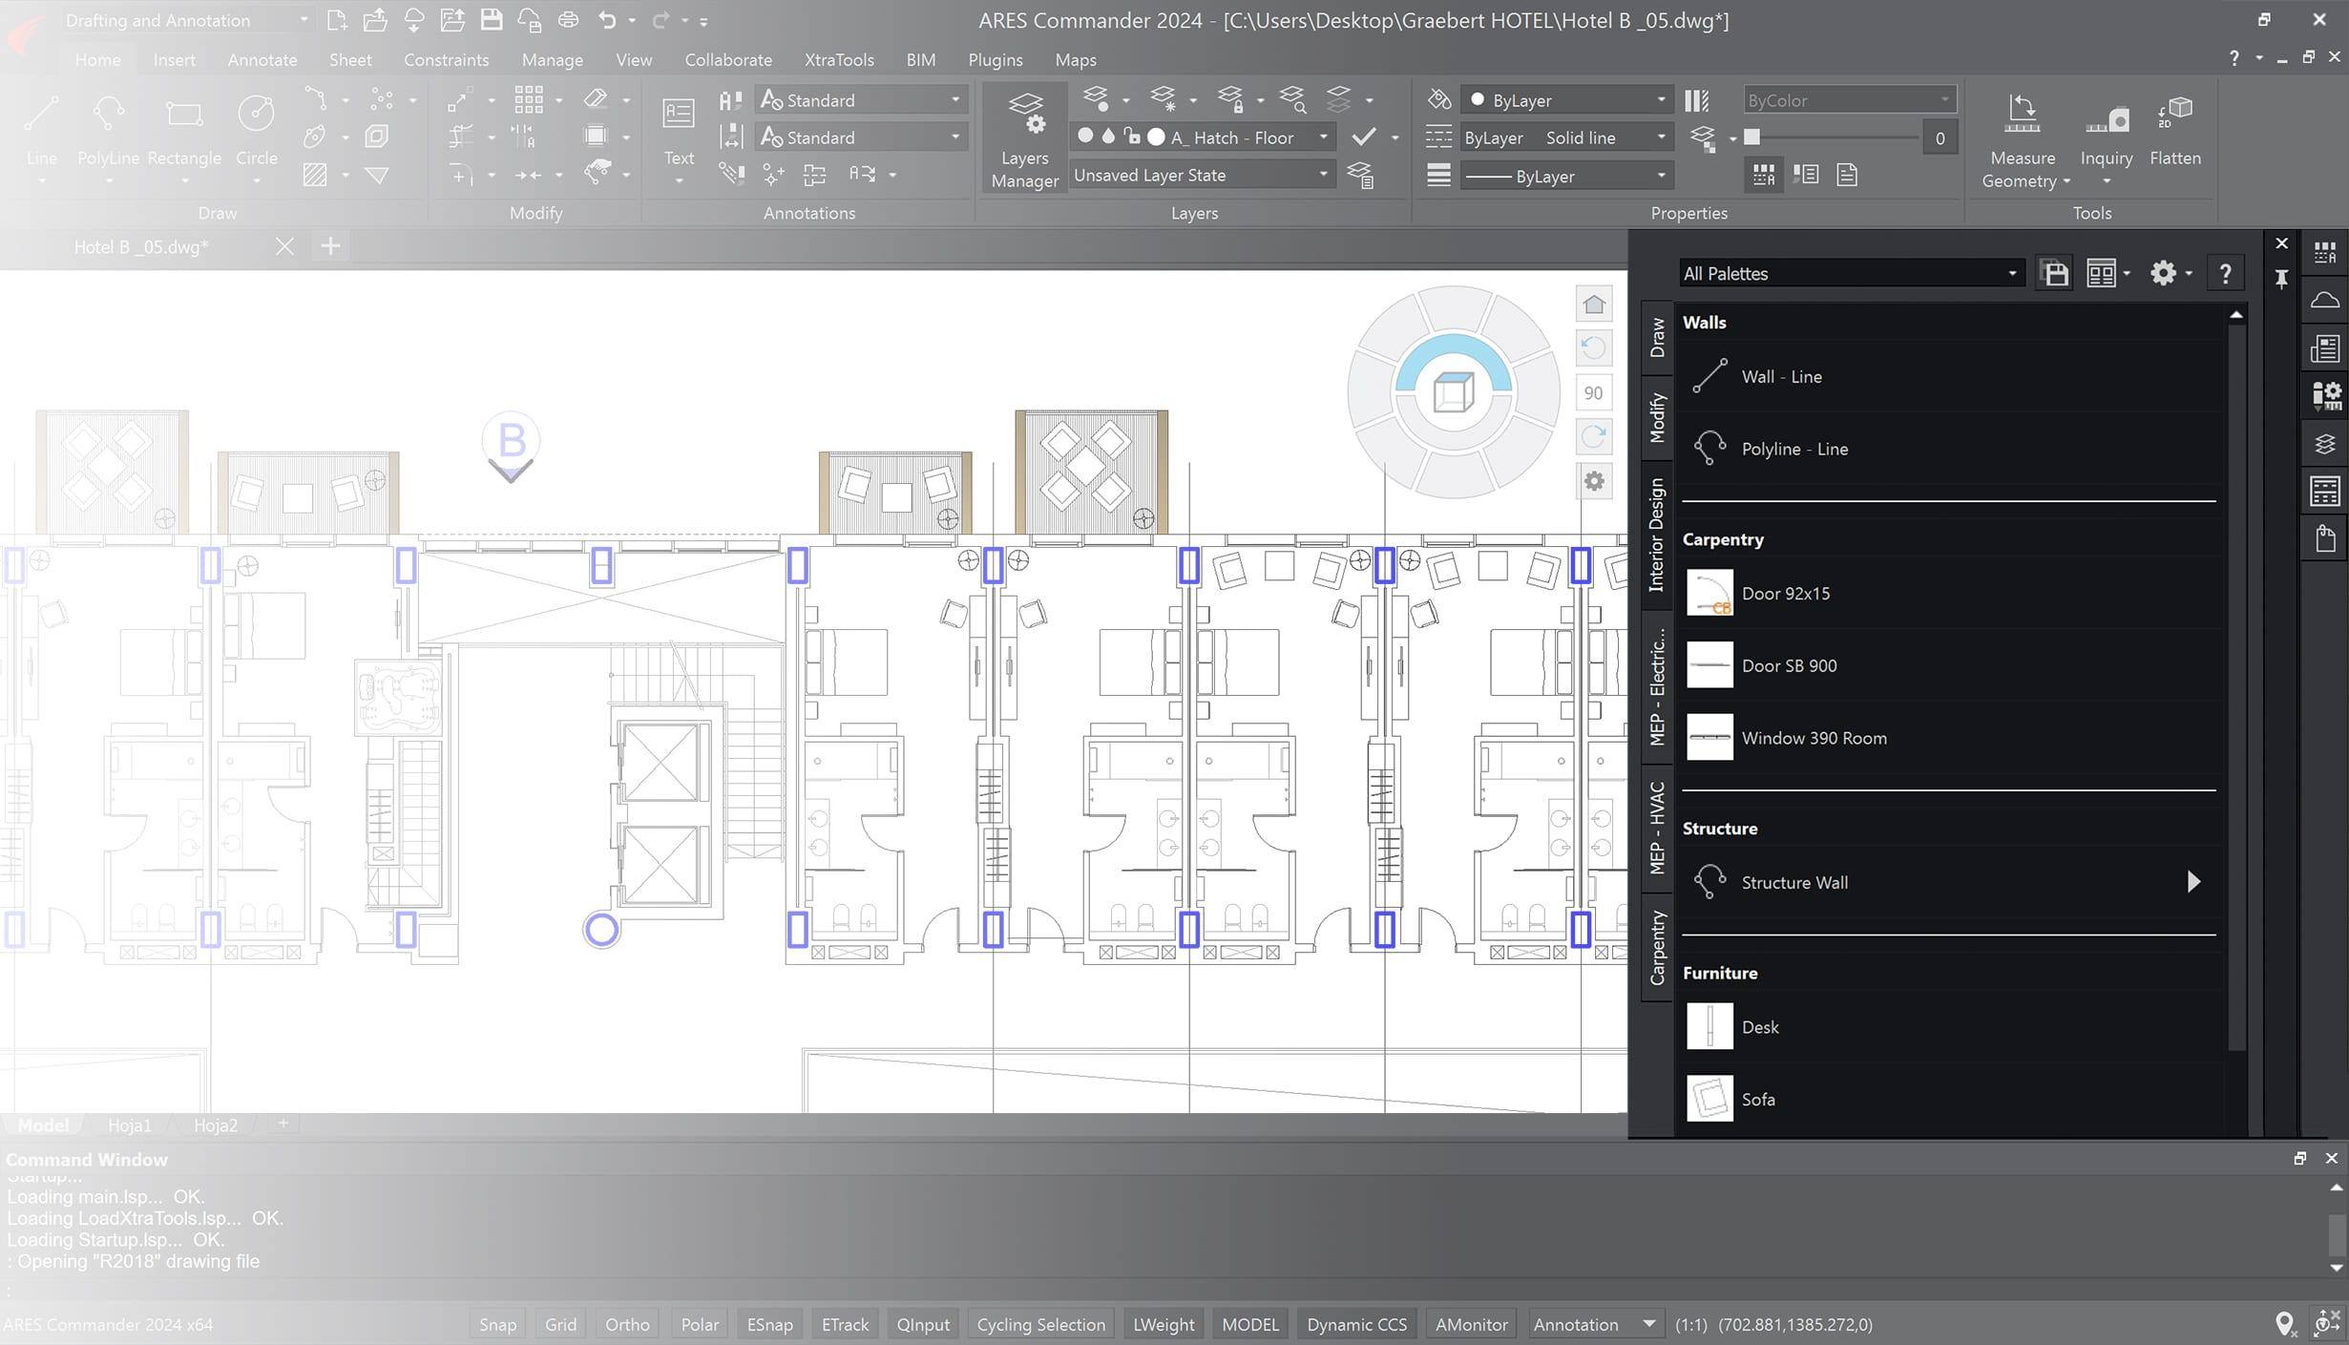
Task: Select the ByLayer line color swatch
Action: click(x=1477, y=100)
